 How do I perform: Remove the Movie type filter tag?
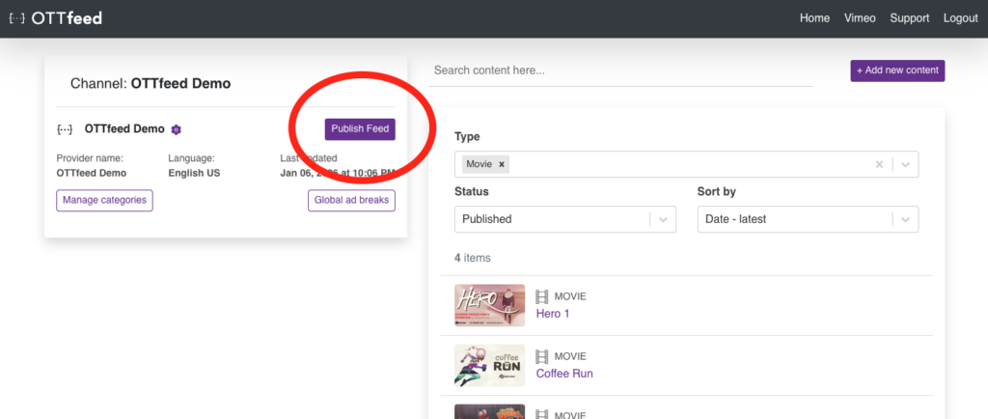pos(502,164)
